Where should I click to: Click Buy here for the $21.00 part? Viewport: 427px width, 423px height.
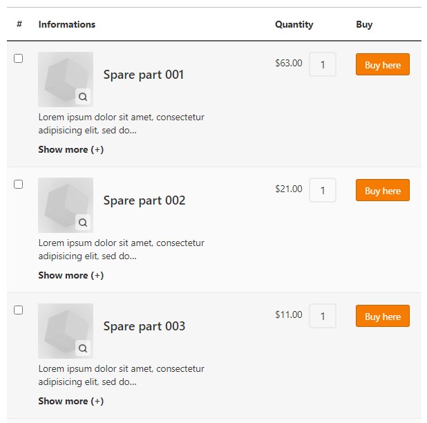(x=383, y=190)
